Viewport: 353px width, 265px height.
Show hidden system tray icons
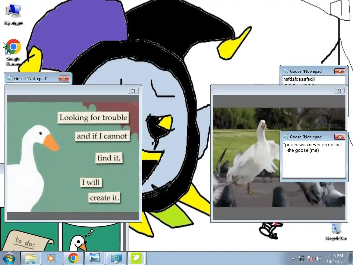point(293,258)
